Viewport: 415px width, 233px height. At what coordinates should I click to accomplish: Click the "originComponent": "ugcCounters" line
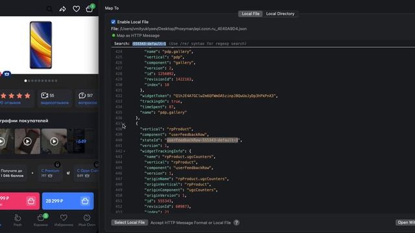181,190
